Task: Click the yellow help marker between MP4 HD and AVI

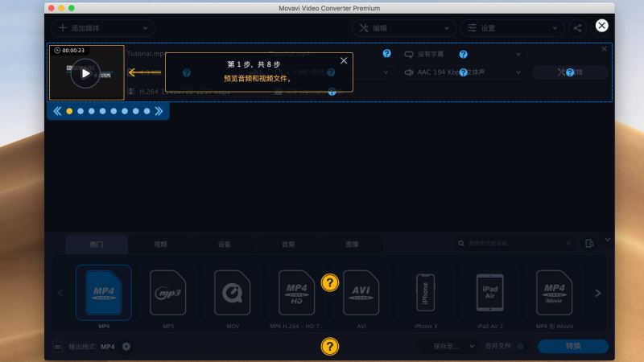Action: pyautogui.click(x=330, y=283)
